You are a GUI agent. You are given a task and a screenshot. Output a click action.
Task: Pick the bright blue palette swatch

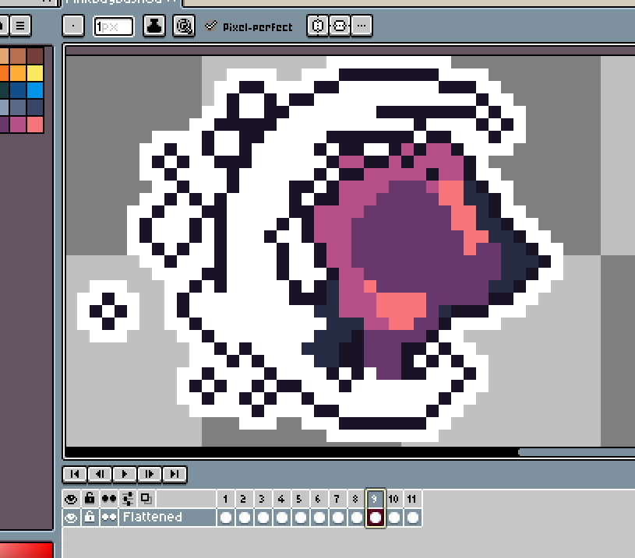coord(35,90)
